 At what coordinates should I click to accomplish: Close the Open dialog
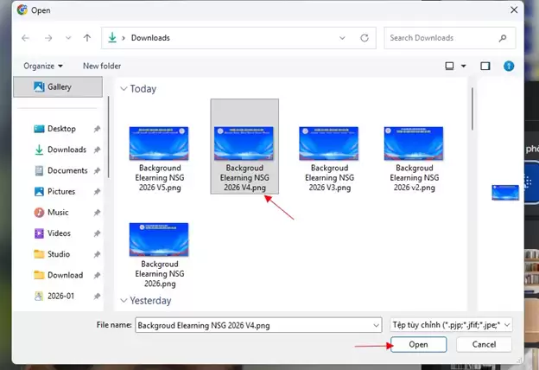coord(514,10)
